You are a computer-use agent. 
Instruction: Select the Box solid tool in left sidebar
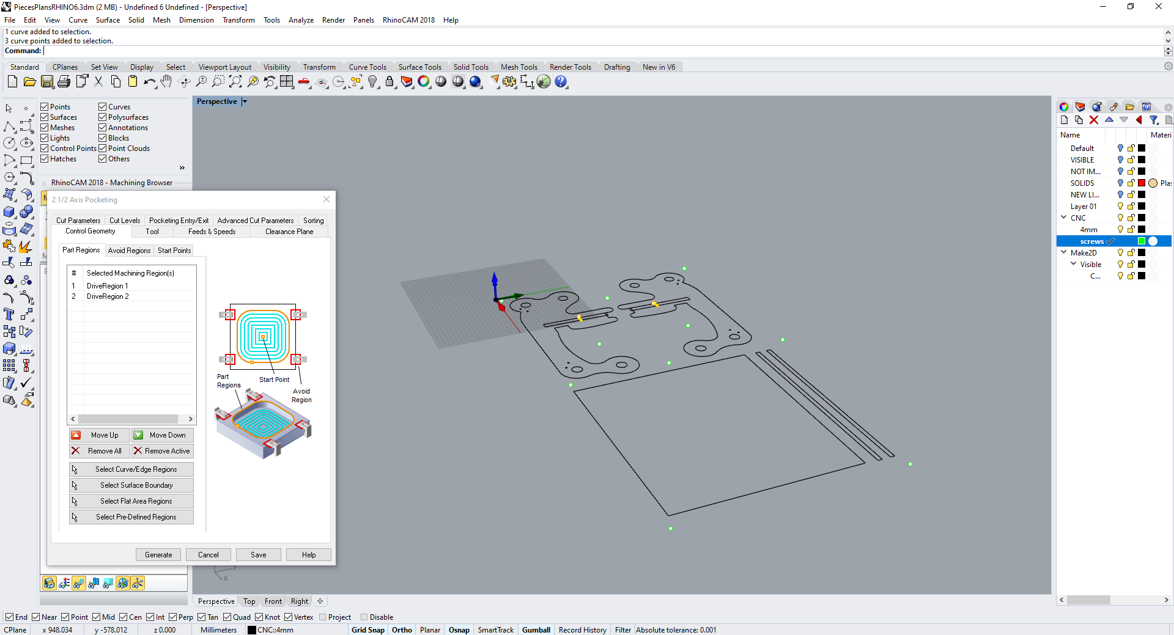click(9, 211)
